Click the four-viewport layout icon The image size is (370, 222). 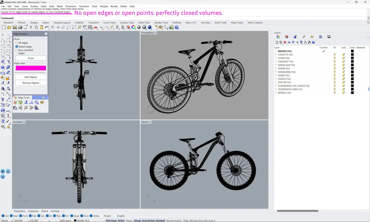[x=90, y=27]
